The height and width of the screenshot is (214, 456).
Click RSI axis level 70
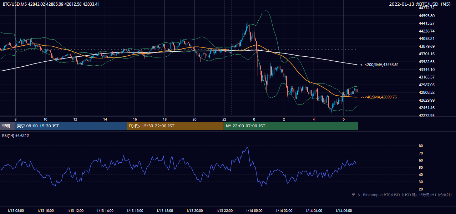tap(421, 153)
